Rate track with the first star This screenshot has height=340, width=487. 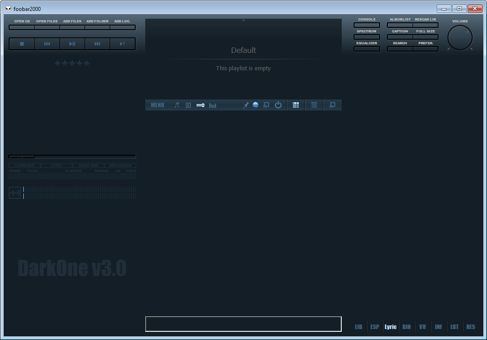pyautogui.click(x=58, y=63)
